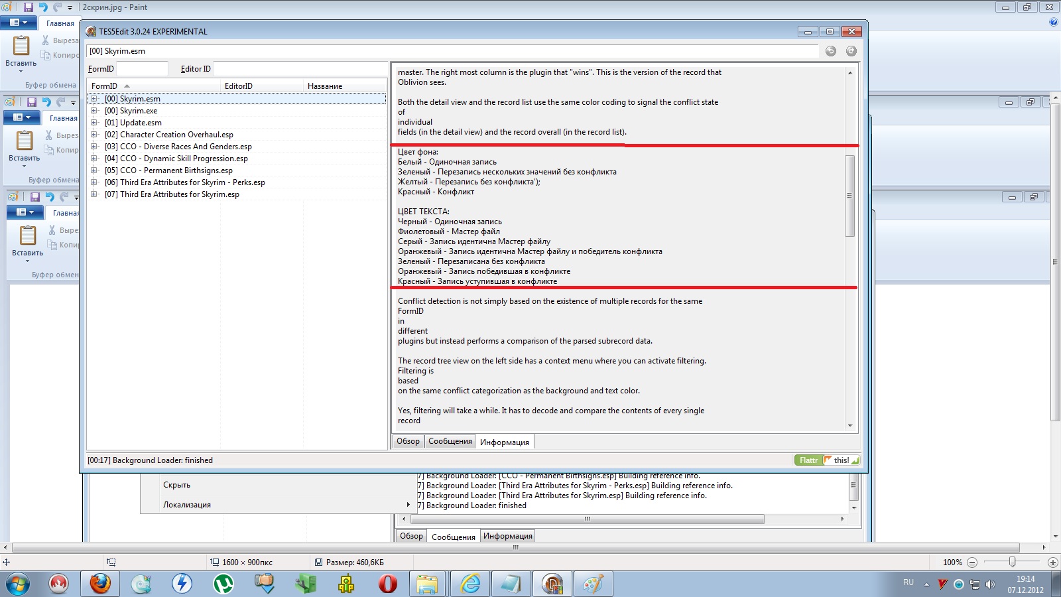
Task: Open the Windows Start button
Action: [18, 584]
